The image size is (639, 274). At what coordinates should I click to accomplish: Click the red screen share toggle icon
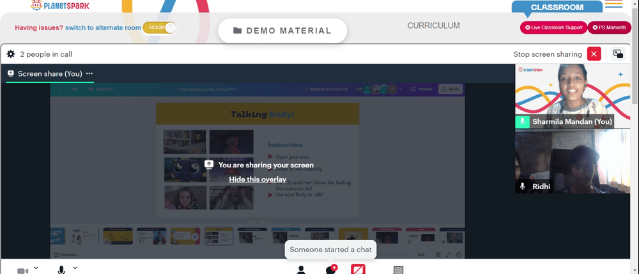[358, 269]
